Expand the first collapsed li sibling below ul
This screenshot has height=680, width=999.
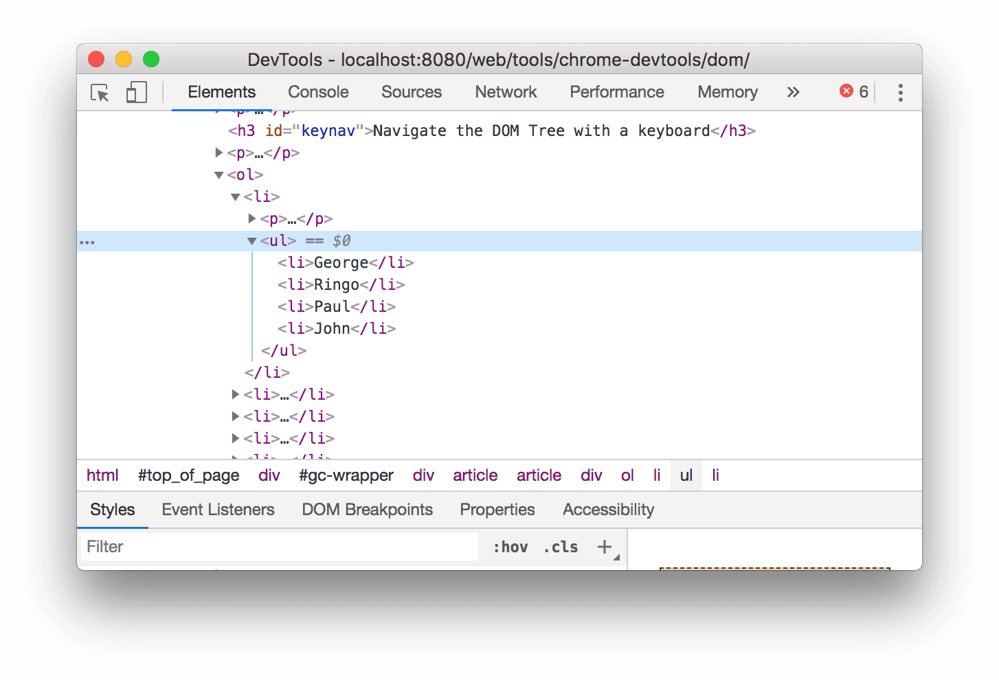pos(235,394)
